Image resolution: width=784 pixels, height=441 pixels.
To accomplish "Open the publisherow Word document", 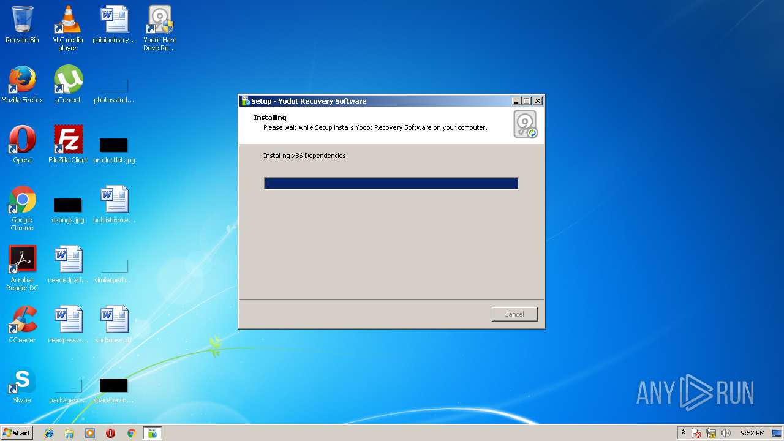I will [x=114, y=205].
